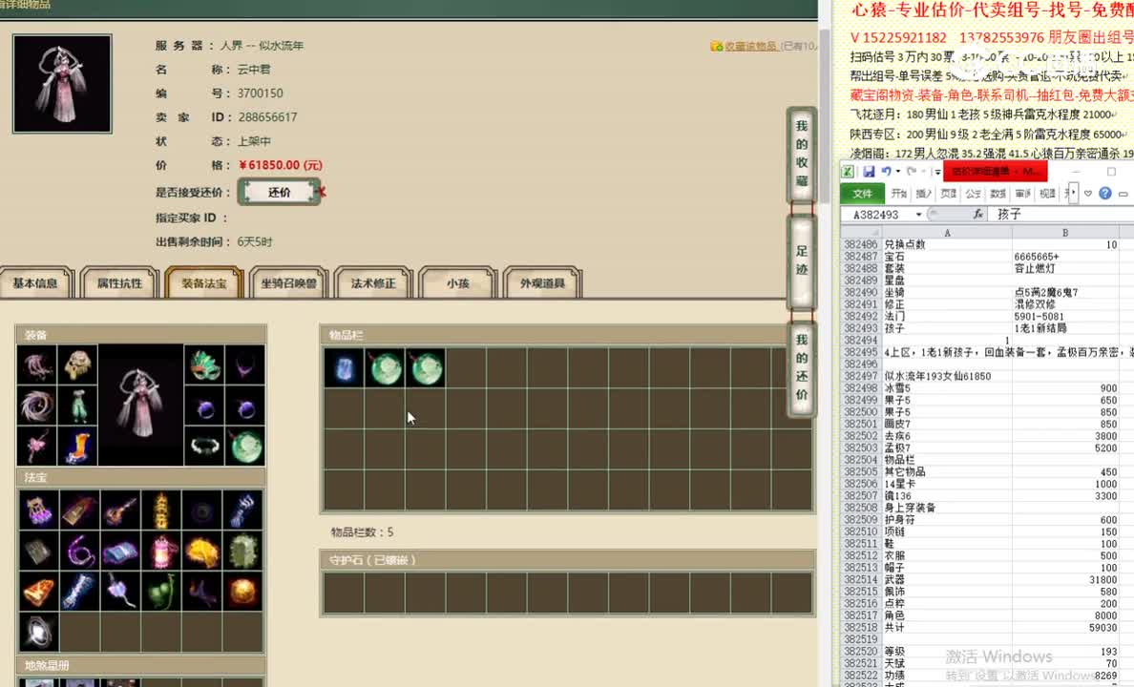Select the 装备法宝 tab
The height and width of the screenshot is (687, 1134).
tap(204, 283)
